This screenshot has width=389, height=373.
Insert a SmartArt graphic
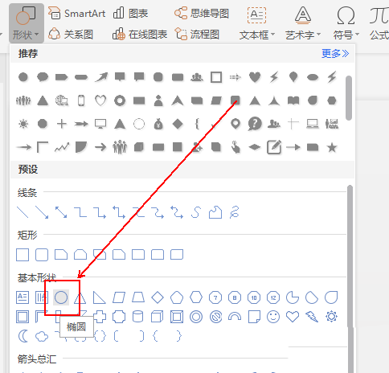[x=77, y=13]
